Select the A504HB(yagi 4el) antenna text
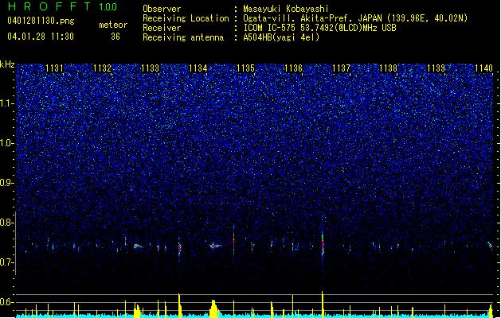 coord(281,37)
